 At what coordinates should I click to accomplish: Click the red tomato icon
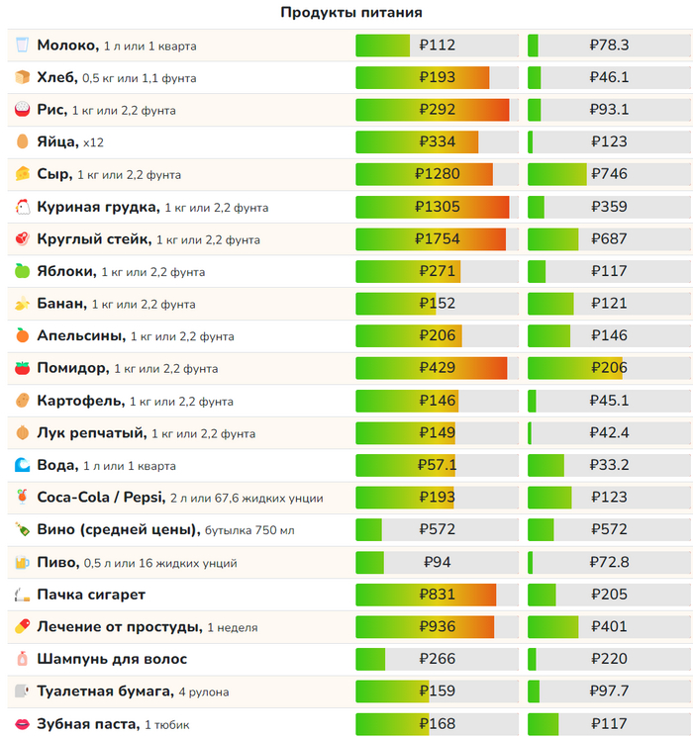22,368
